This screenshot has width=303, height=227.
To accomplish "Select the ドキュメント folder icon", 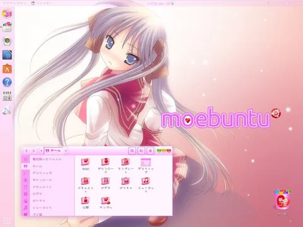I will (85, 181).
